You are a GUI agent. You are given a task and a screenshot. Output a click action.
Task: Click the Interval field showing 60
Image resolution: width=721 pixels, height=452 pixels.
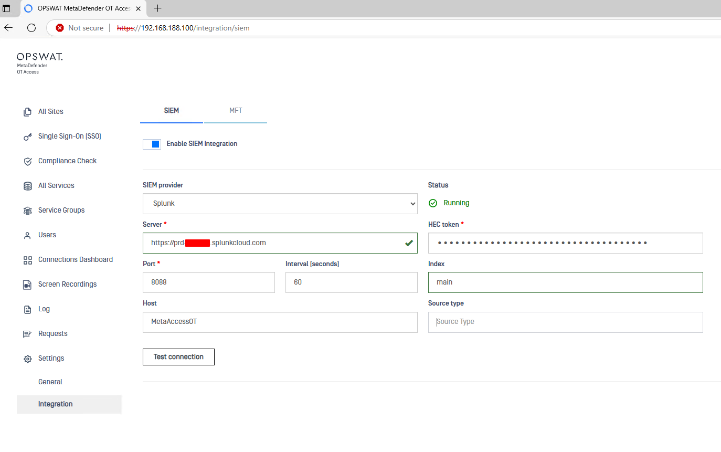pyautogui.click(x=352, y=282)
